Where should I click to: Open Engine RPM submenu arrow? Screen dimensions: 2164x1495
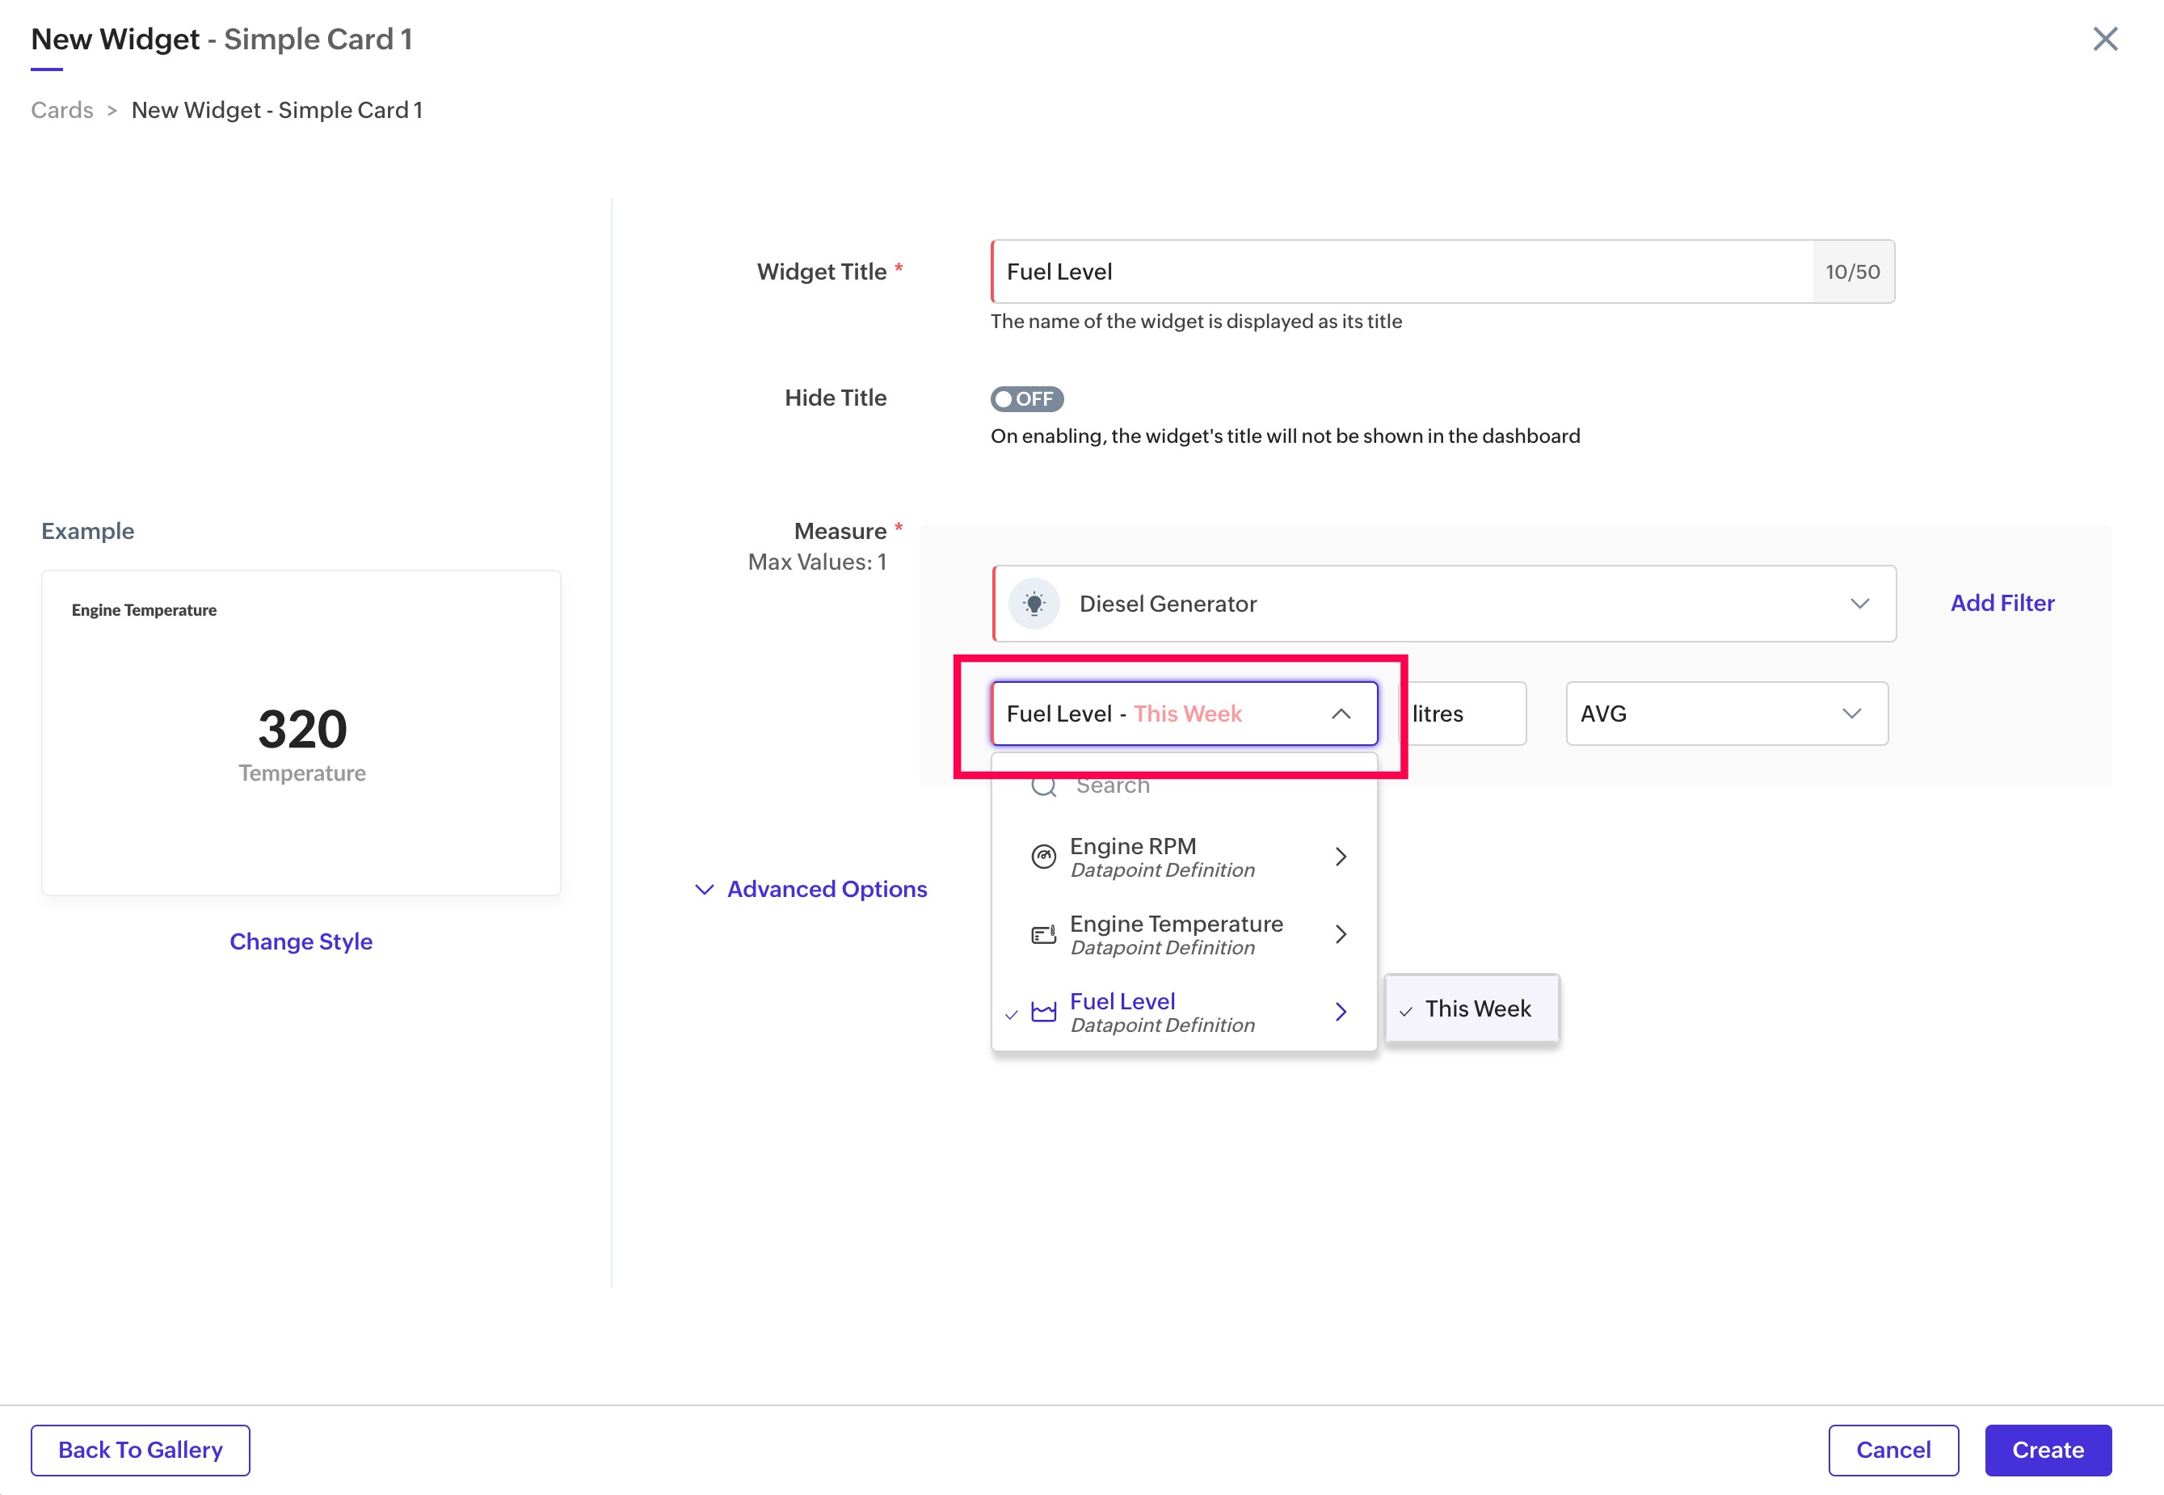1341,856
